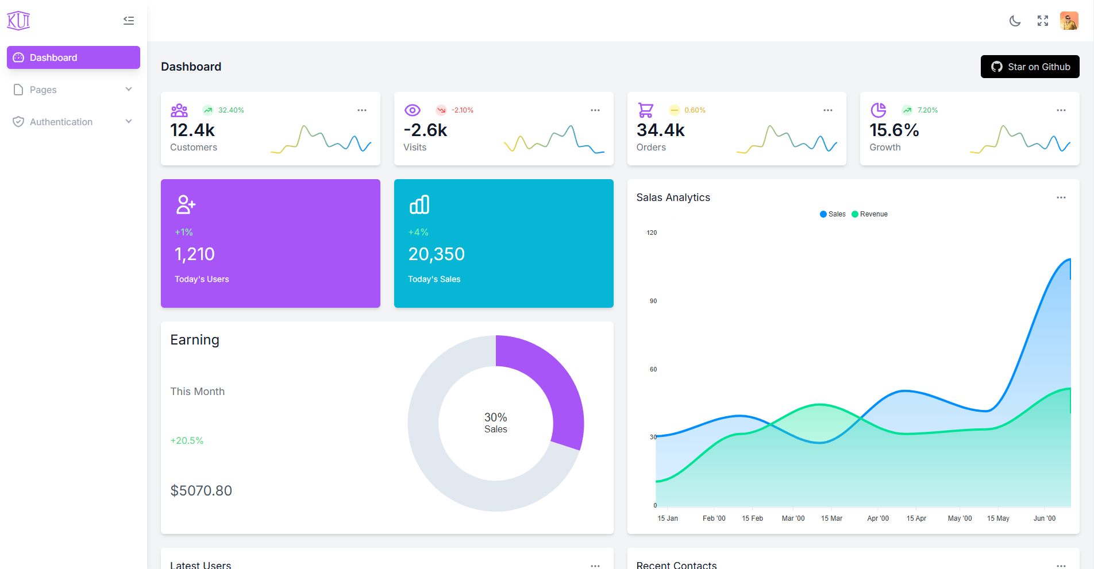
Task: Enter fullscreen with the expand icon
Action: point(1043,21)
